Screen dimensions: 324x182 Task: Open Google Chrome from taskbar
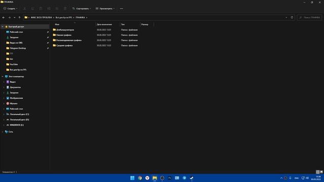pyautogui.click(x=140, y=178)
